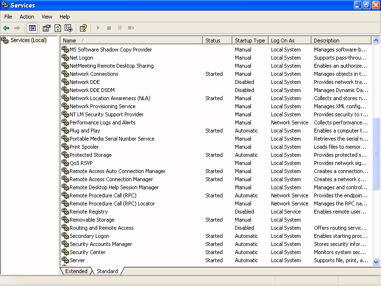The image size is (381, 286).
Task: Sort by the Log On As column header
Action: point(290,41)
